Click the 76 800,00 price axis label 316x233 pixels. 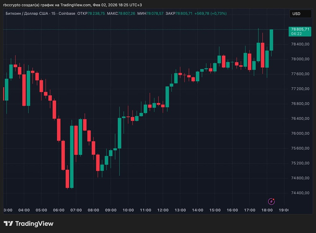click(x=300, y=103)
